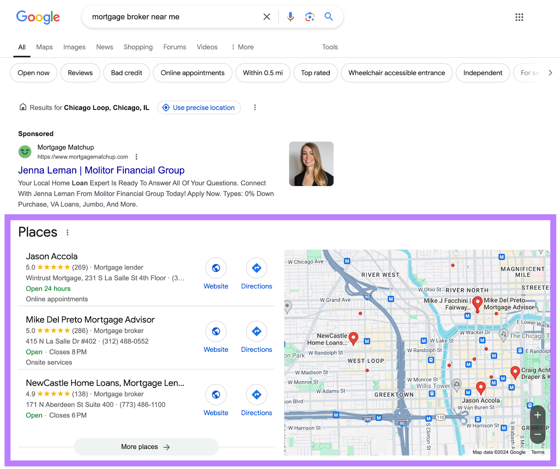The image size is (560, 469).
Task: Open the Jenna Leman Molitor Financial Group link
Action: point(101,170)
